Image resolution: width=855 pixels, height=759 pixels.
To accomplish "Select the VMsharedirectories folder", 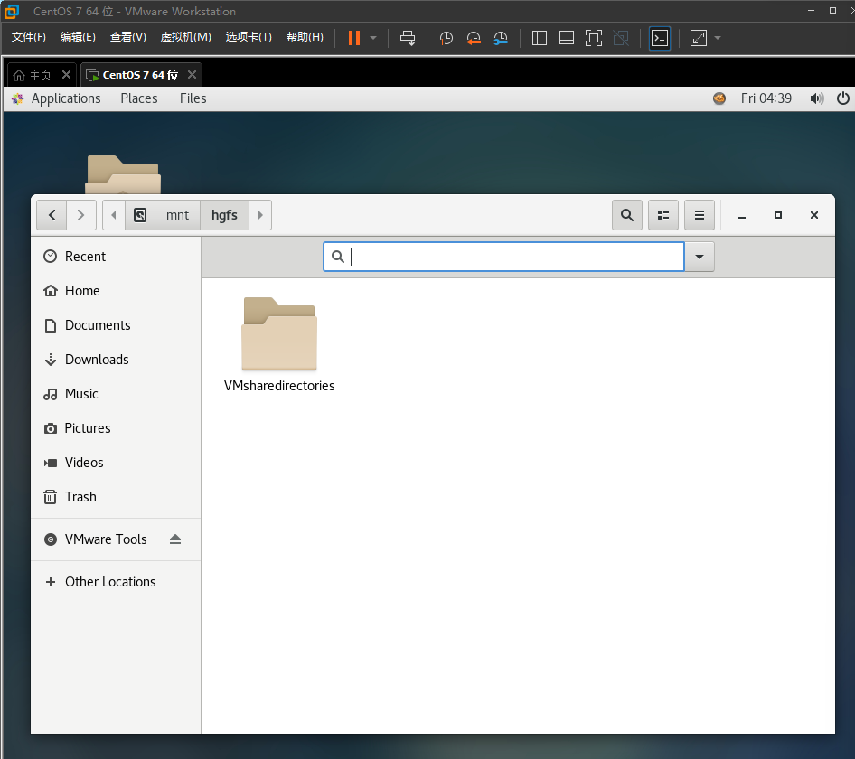I will tap(279, 344).
